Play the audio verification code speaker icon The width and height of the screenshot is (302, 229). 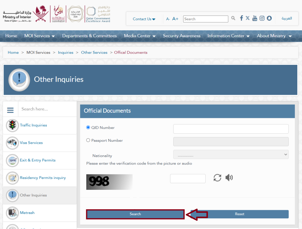click(229, 177)
